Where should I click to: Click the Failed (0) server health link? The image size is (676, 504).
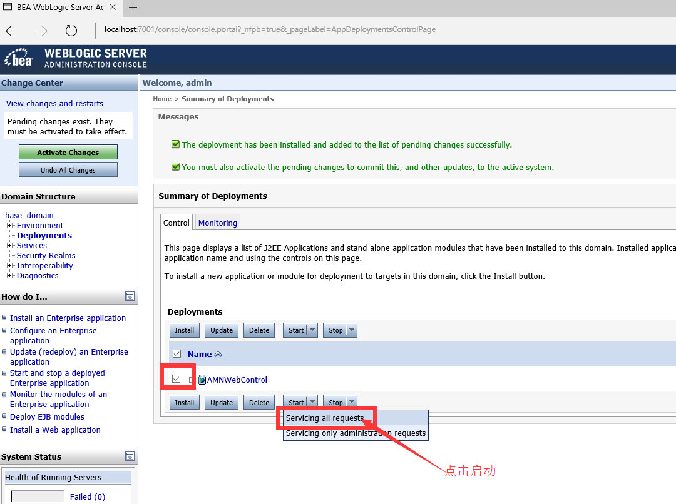tap(88, 496)
